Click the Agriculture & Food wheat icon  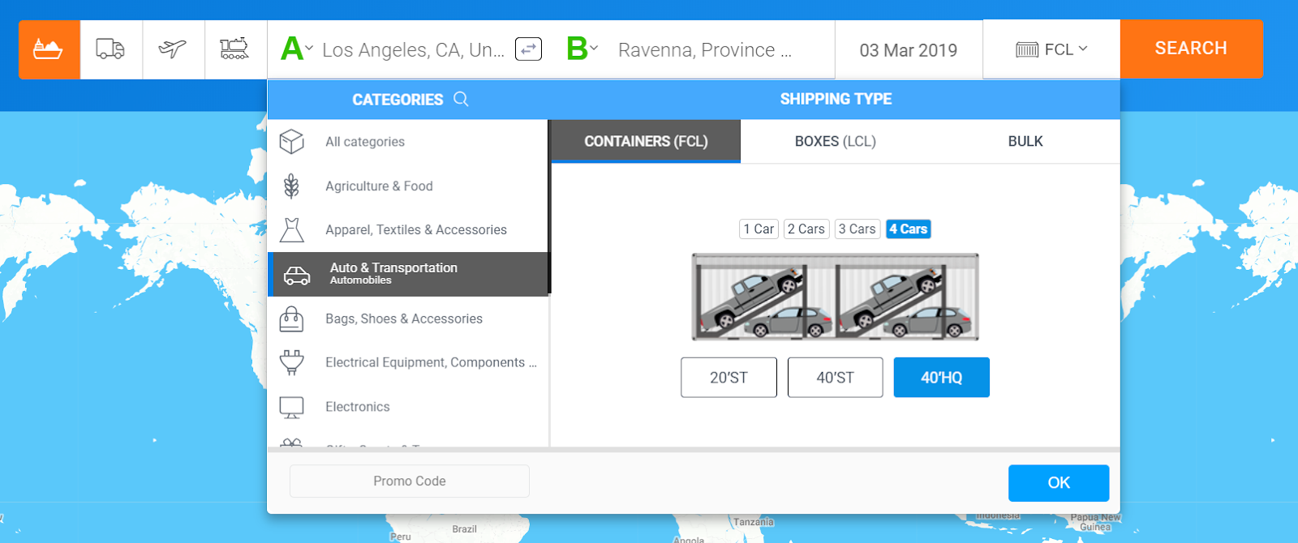tap(292, 186)
